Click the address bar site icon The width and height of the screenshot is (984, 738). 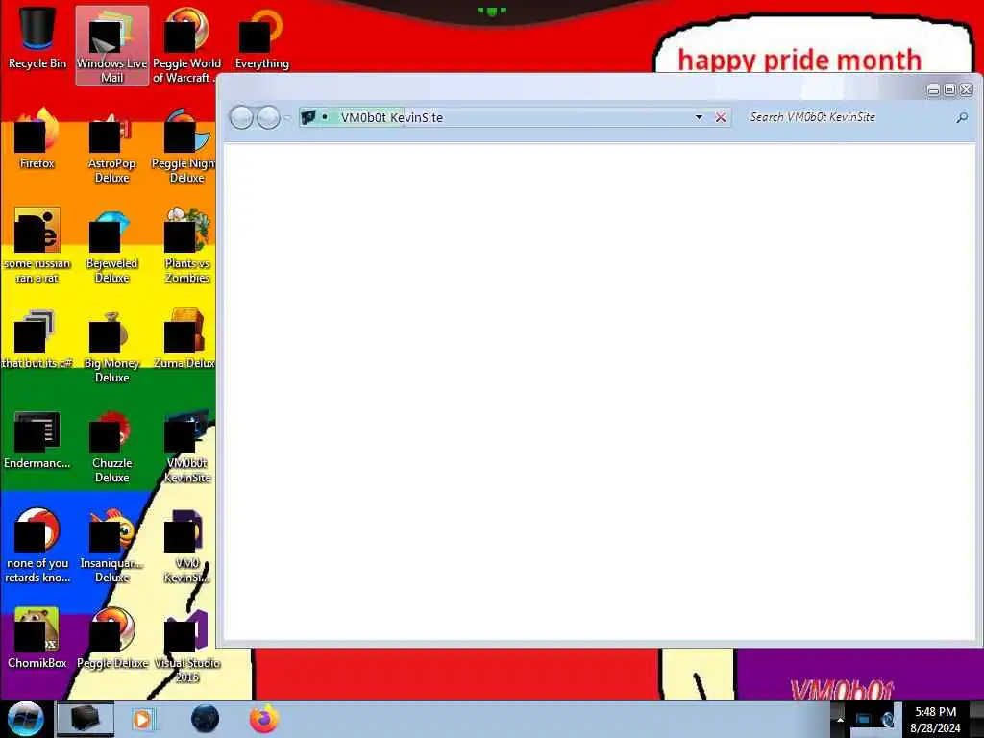[x=308, y=117]
